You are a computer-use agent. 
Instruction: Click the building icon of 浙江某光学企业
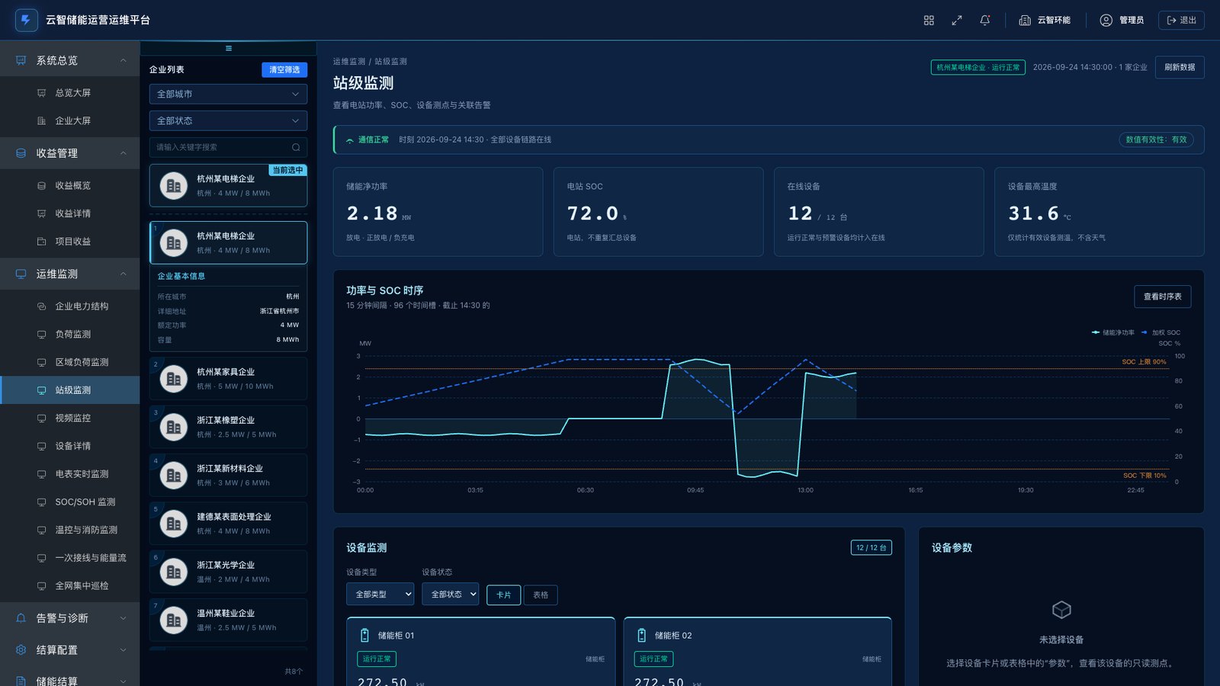tap(174, 572)
